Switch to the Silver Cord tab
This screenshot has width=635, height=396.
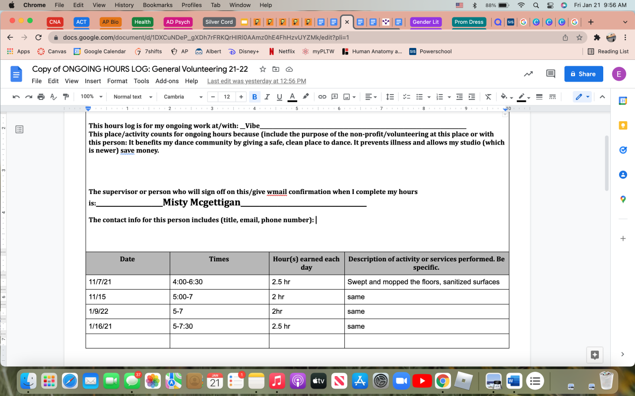point(219,22)
